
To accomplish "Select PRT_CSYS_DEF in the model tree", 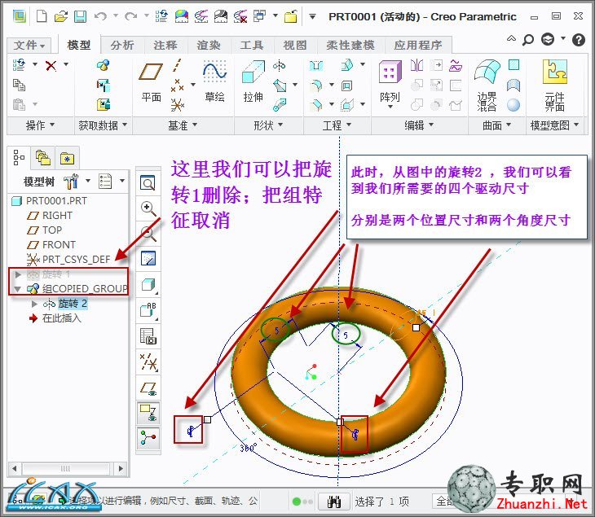I will pos(69,259).
